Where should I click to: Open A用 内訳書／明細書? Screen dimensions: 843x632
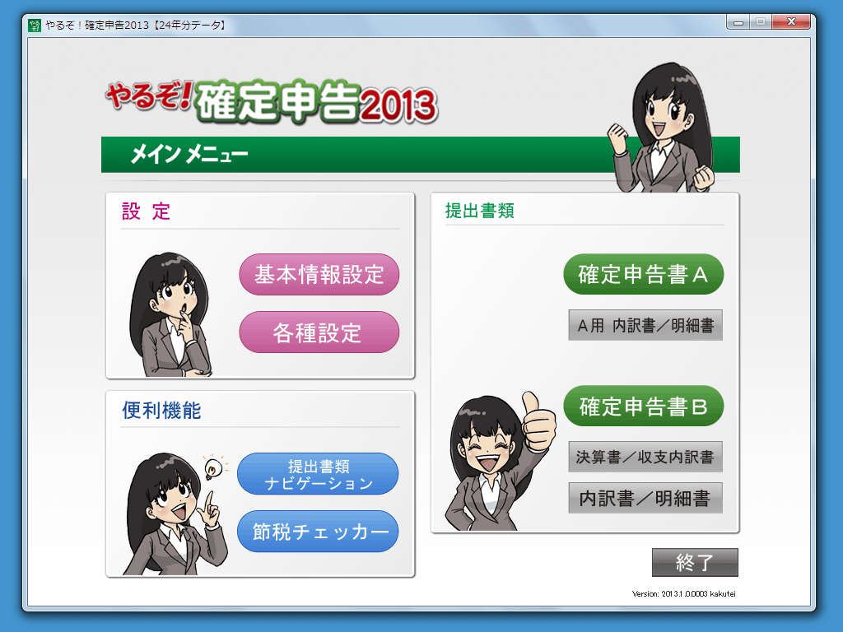coord(645,325)
